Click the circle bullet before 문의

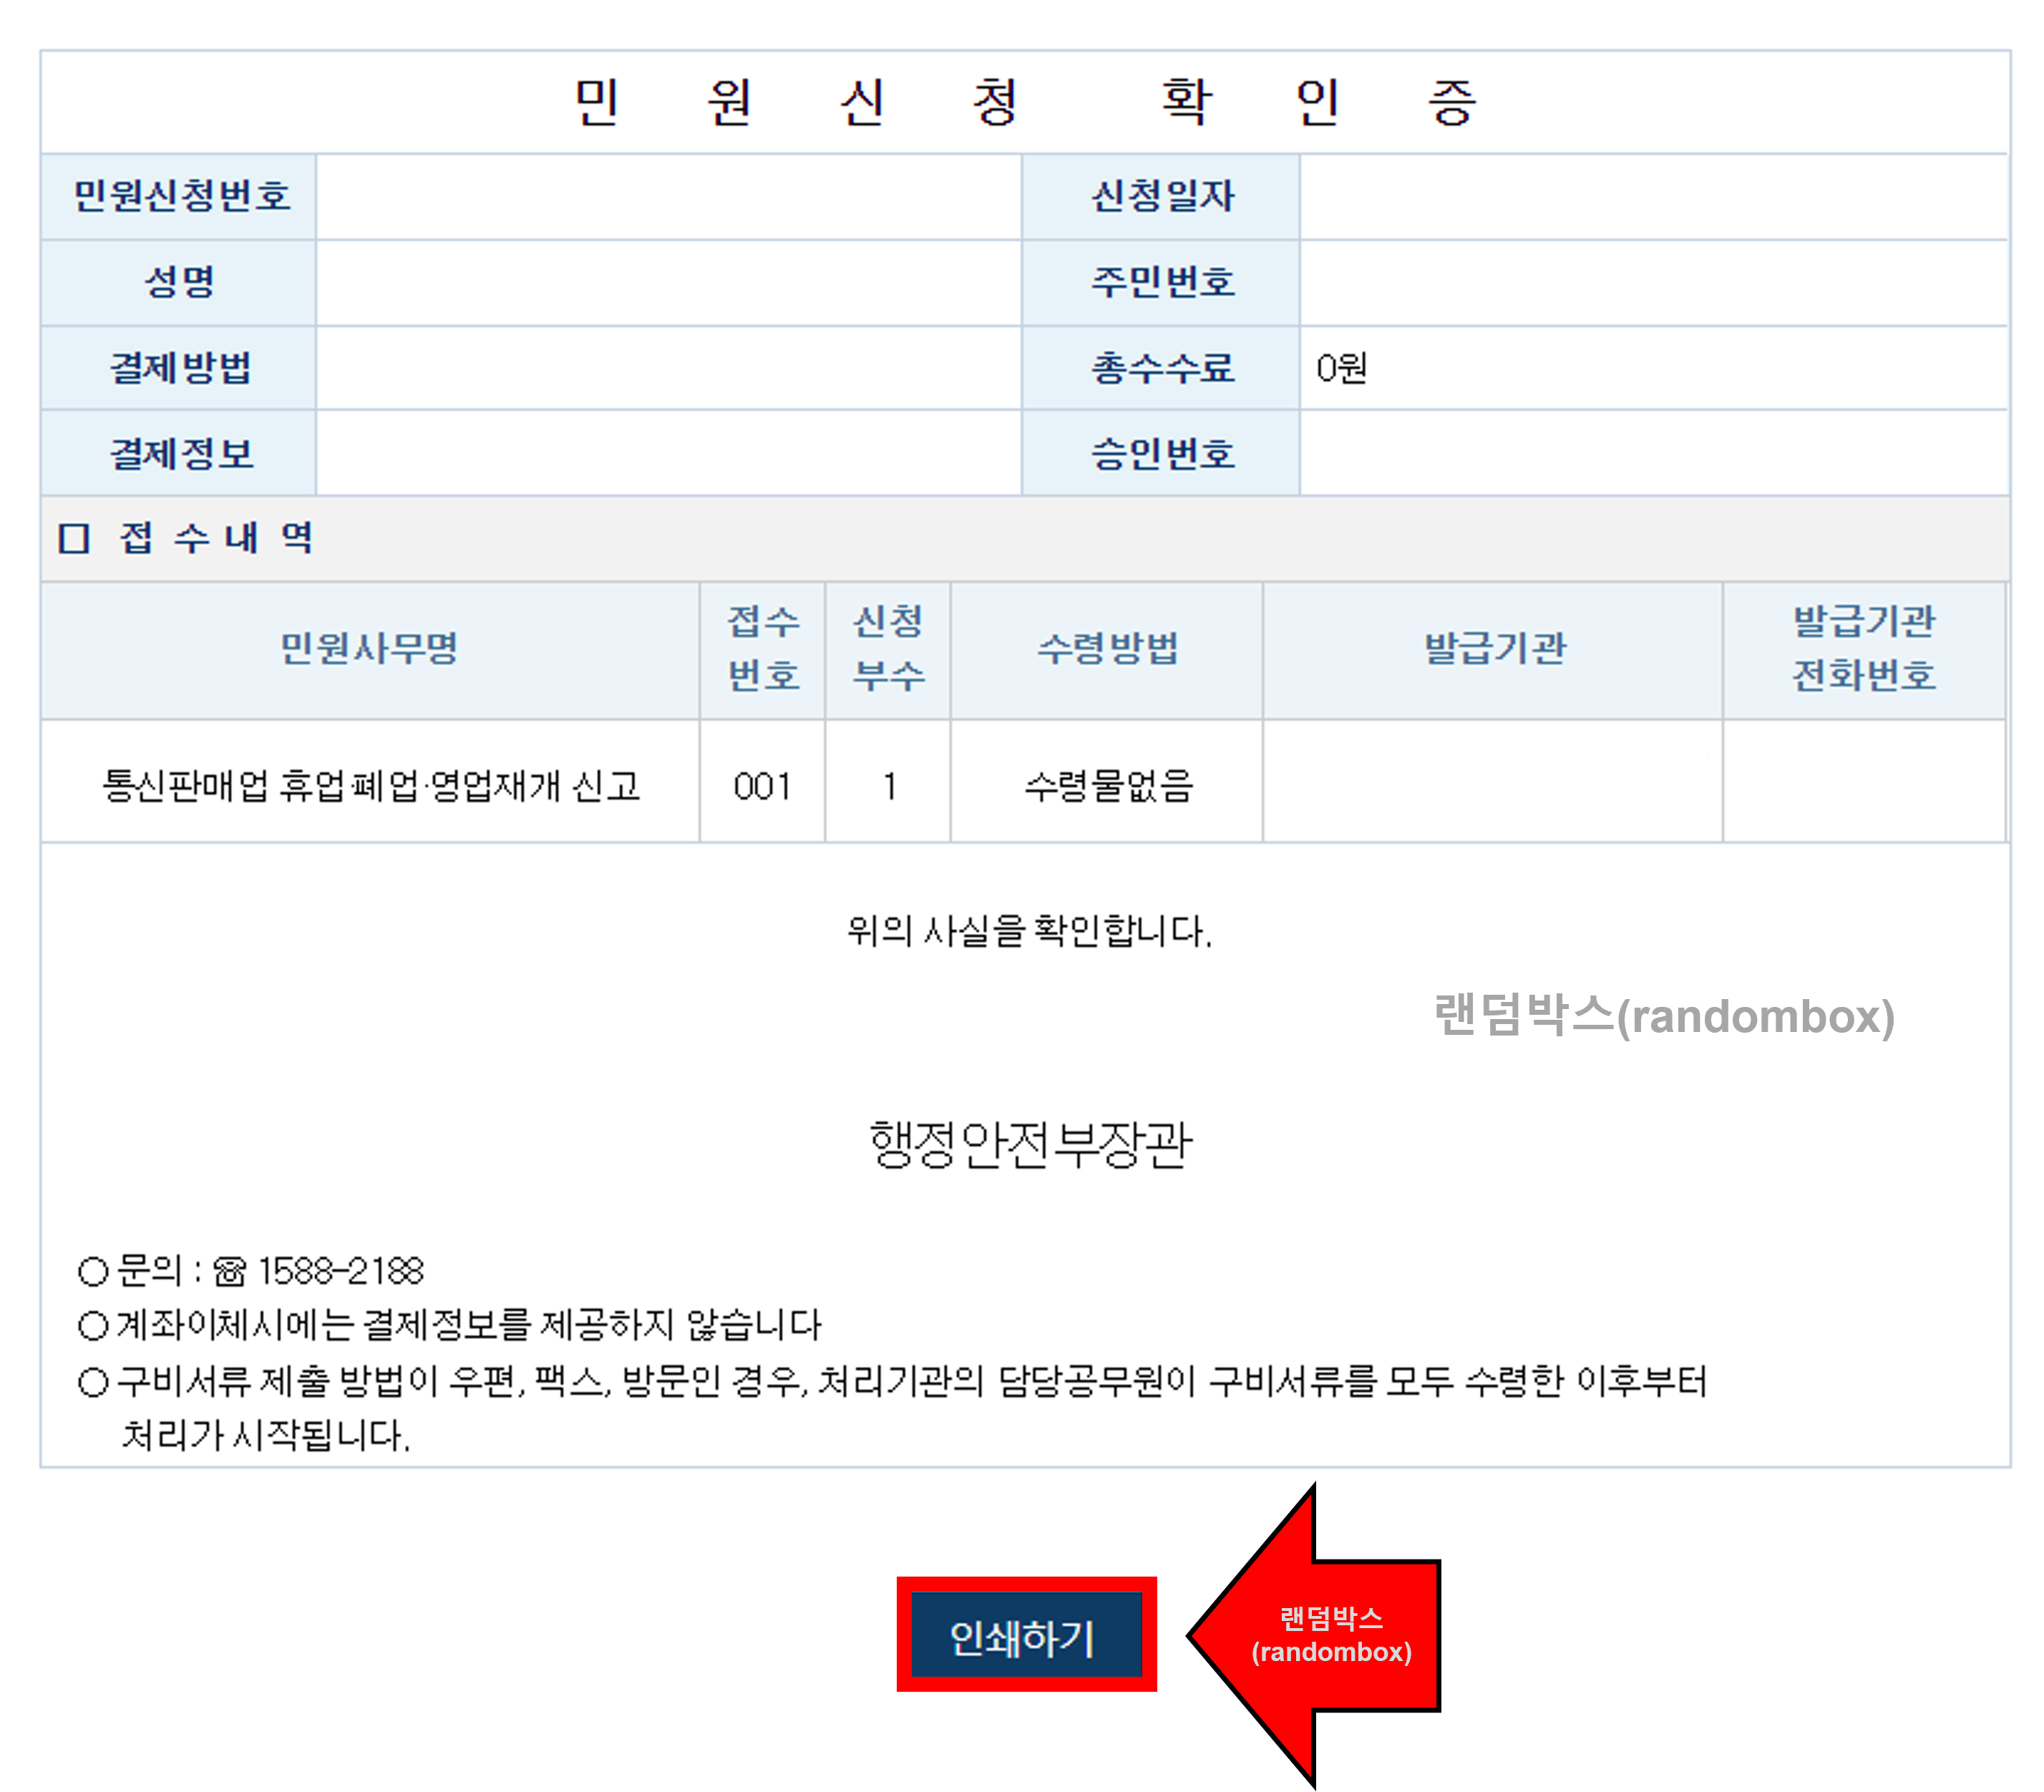(x=93, y=1272)
